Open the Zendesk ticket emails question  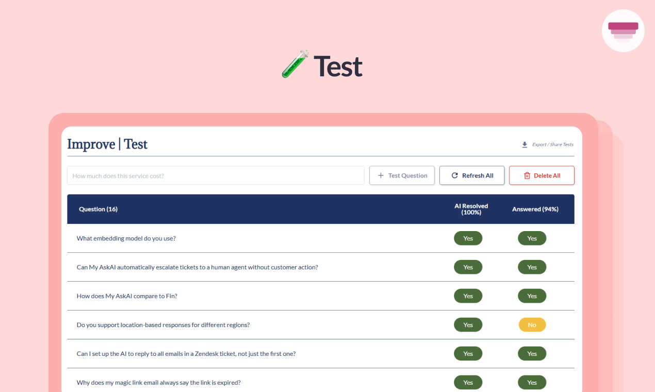pyautogui.click(x=186, y=354)
